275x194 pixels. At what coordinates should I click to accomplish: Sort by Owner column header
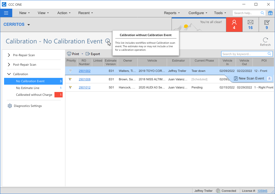127,62
